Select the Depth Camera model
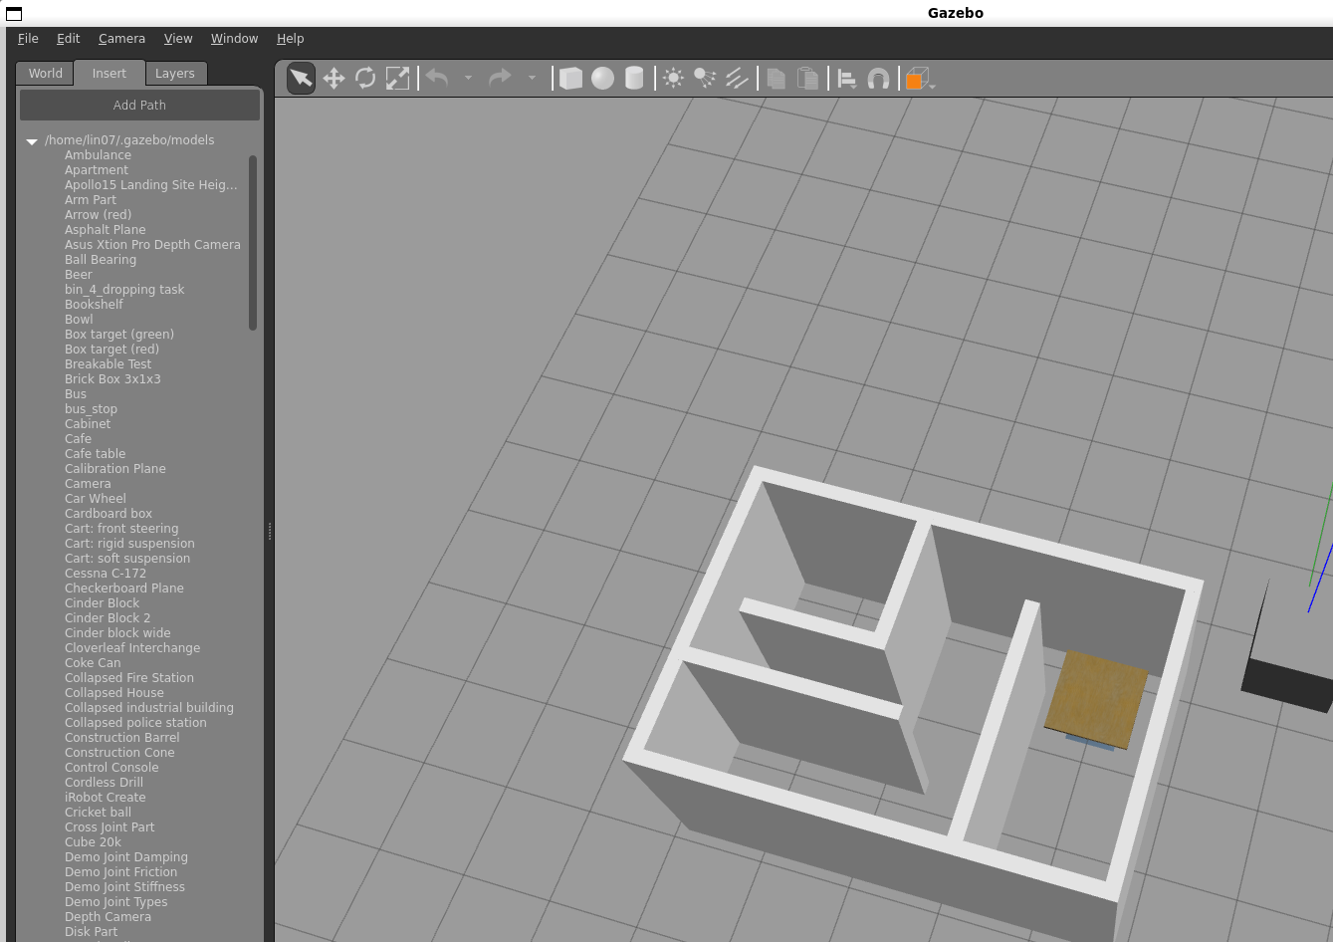This screenshot has width=1333, height=942. pos(108,917)
